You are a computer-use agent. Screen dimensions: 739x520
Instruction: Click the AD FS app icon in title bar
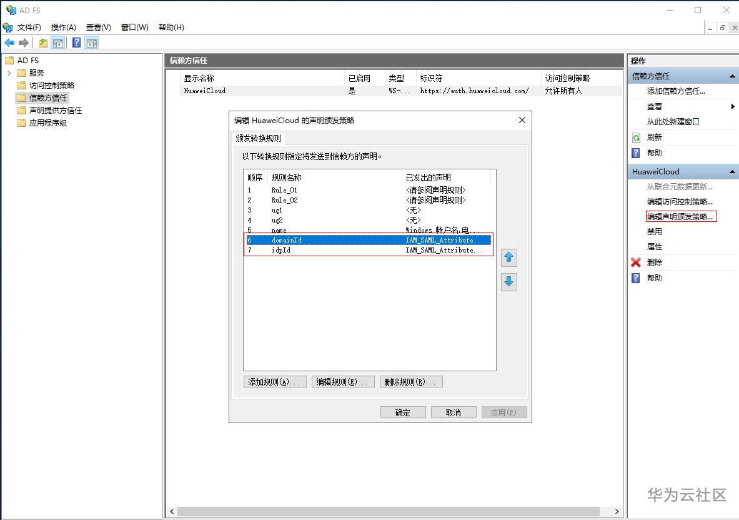click(11, 10)
